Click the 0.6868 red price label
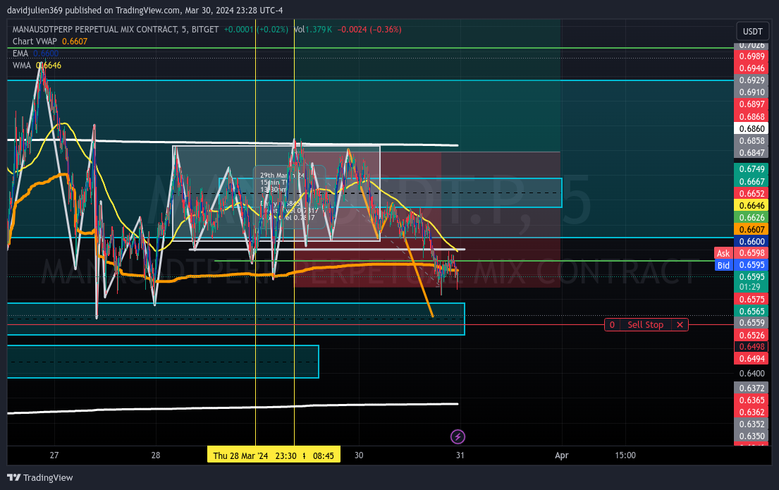Viewport: 779px width, 490px height. click(x=752, y=116)
